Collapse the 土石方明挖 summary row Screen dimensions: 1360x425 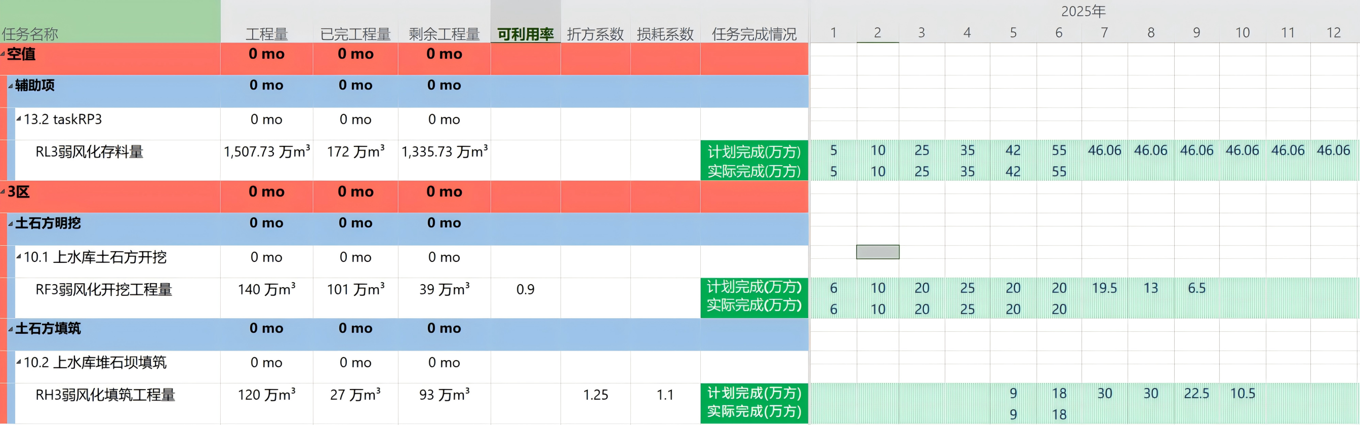click(11, 223)
